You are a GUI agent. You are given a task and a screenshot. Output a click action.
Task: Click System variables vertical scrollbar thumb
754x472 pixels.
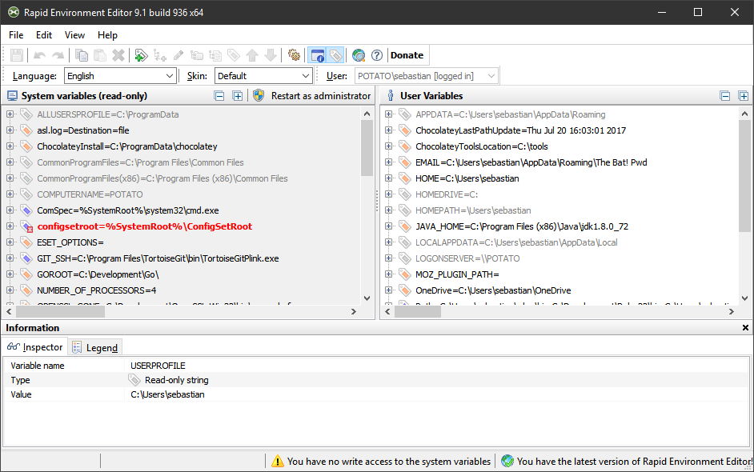coord(367,147)
